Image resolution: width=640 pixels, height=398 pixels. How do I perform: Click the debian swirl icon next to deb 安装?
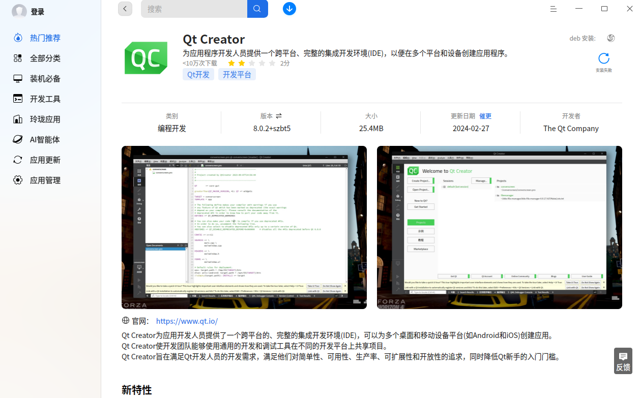pos(611,38)
